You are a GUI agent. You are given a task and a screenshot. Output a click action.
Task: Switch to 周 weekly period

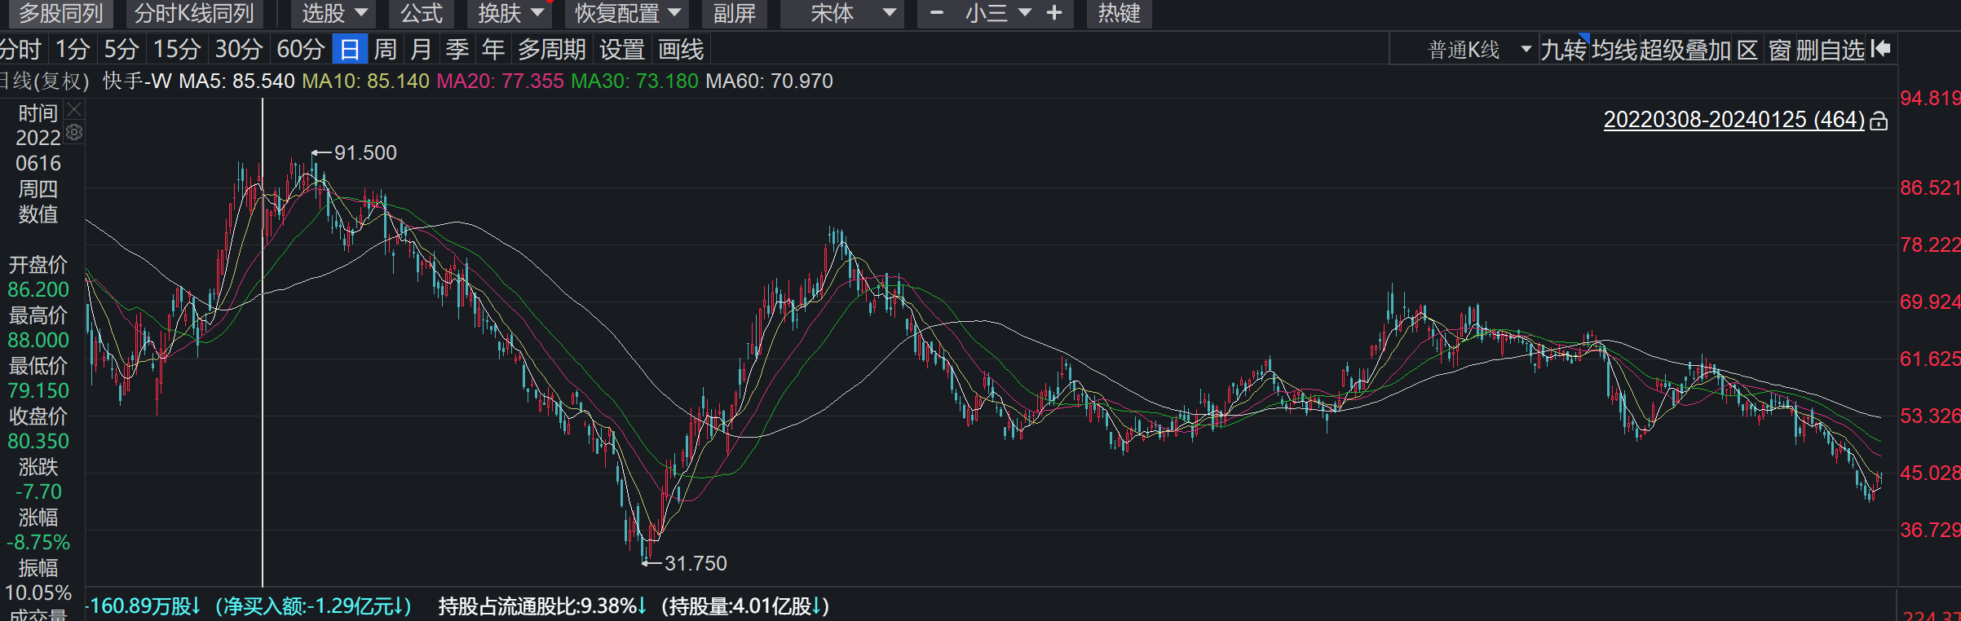(386, 50)
